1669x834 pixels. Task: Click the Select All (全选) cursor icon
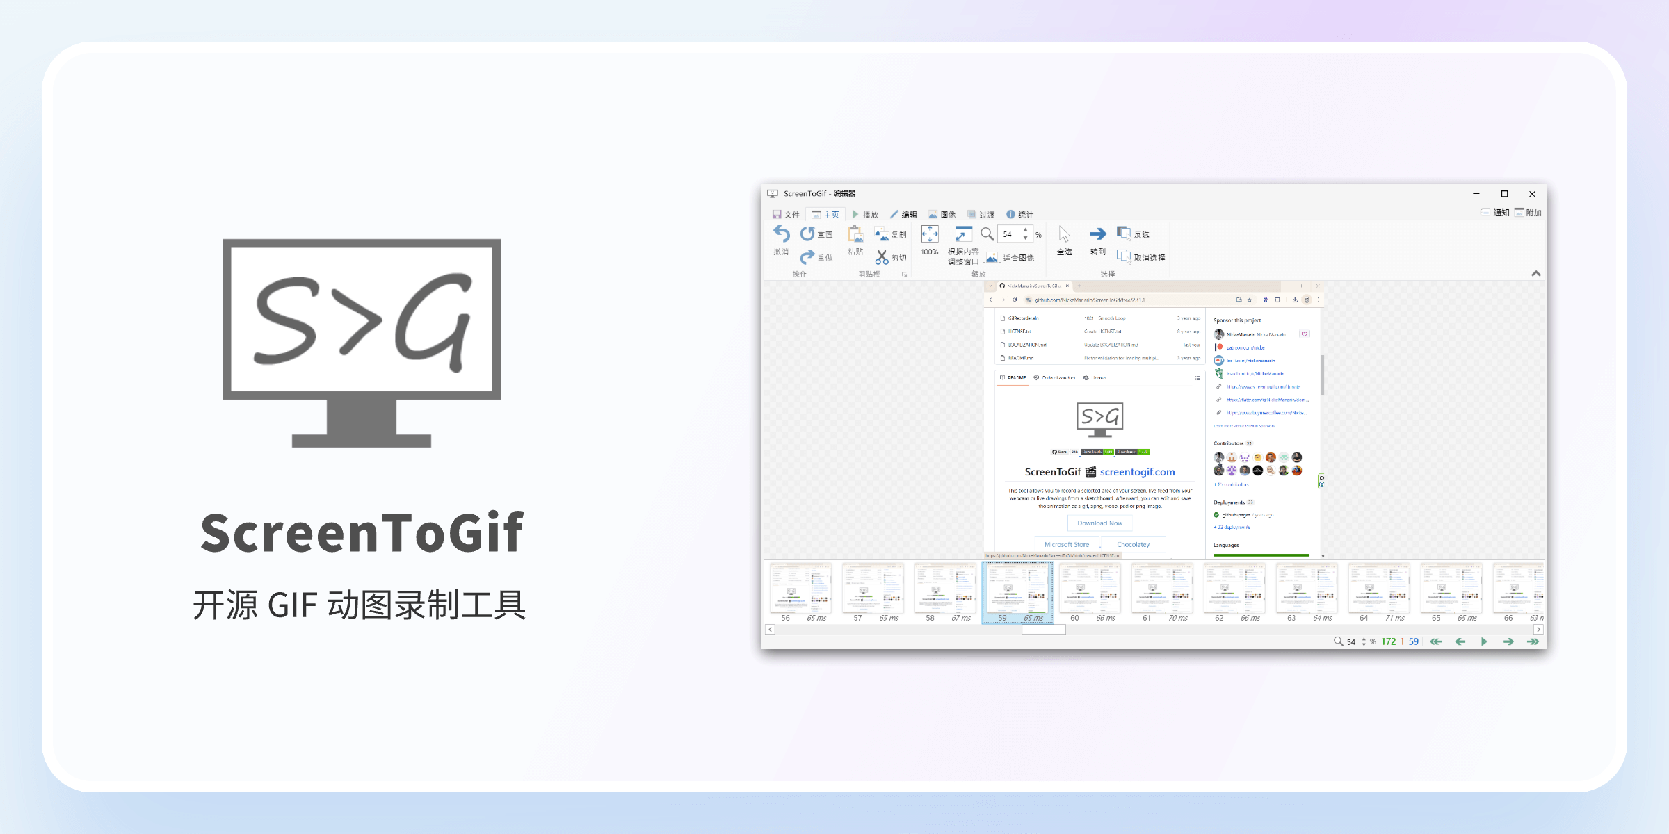pos(1064,234)
